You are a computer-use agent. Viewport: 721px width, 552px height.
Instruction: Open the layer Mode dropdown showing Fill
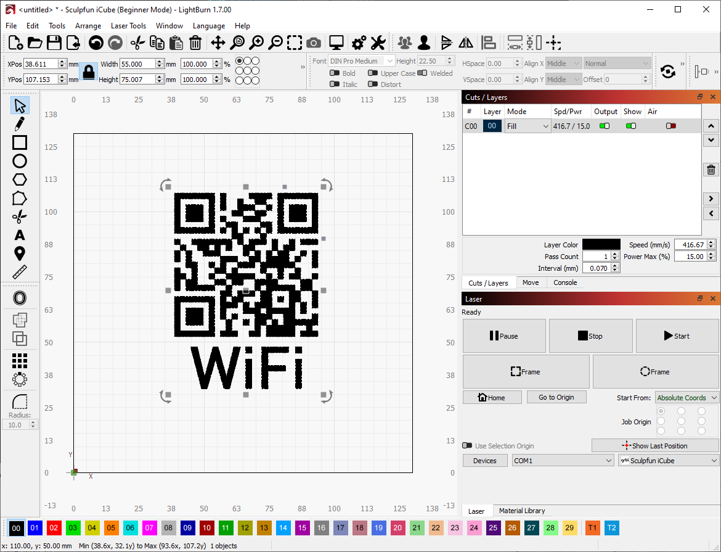click(x=528, y=126)
